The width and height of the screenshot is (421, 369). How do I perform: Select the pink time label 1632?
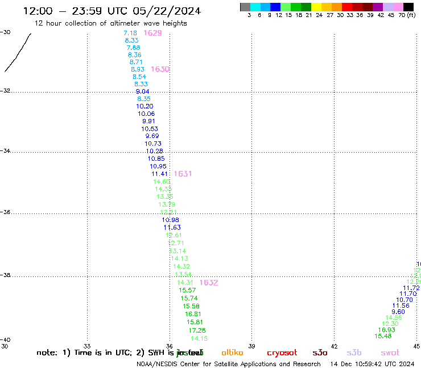click(x=209, y=283)
